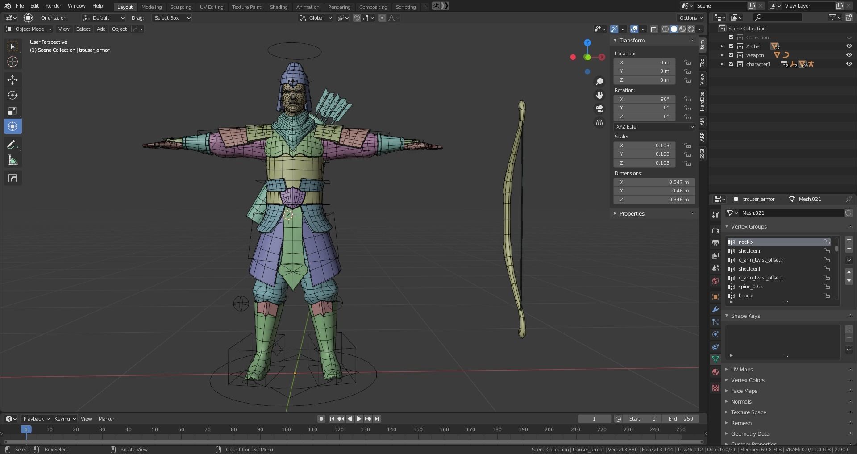Hide weapon collection with eye icon

point(849,55)
